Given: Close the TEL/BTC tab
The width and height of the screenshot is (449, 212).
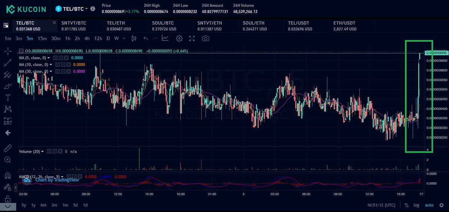Looking at the screenshot, I should click(54, 23).
